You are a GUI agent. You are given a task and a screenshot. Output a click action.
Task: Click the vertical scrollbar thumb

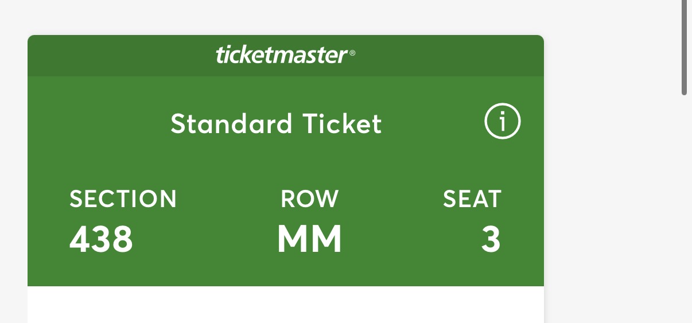[x=684, y=46]
